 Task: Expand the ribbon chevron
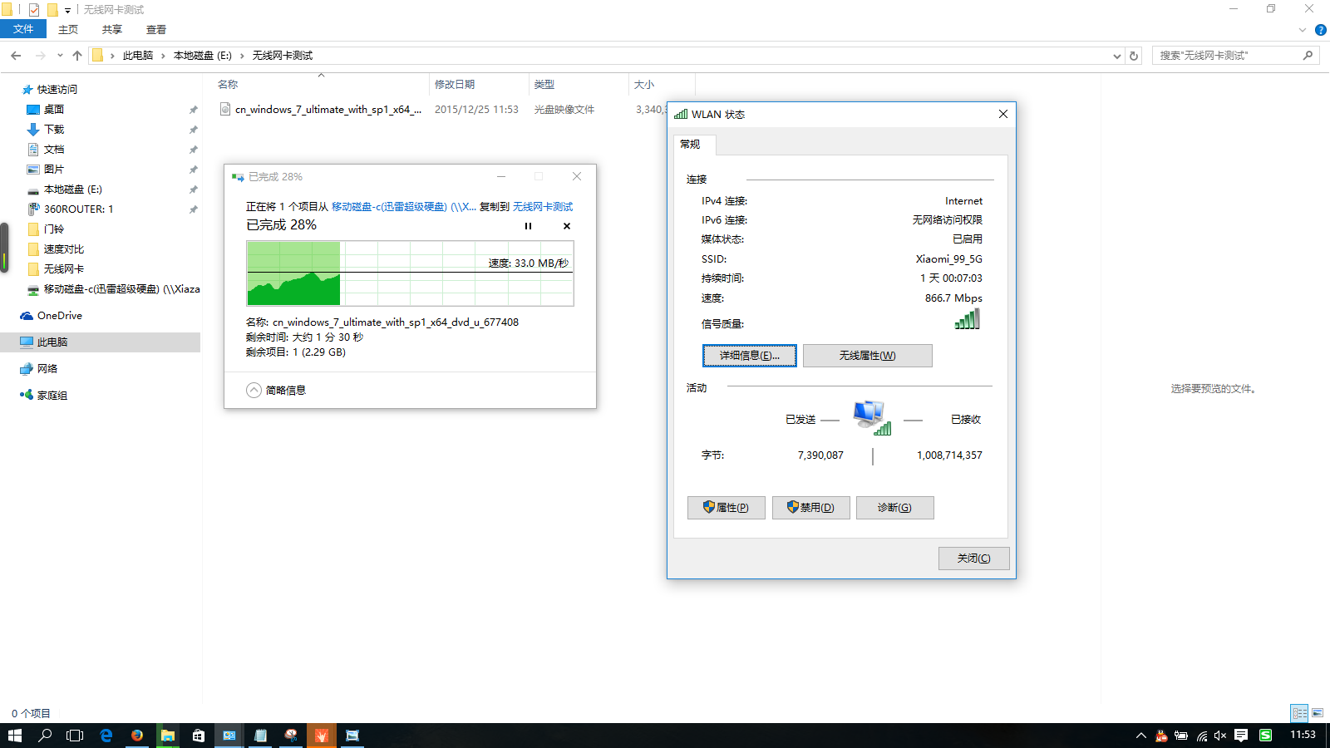tap(1303, 30)
